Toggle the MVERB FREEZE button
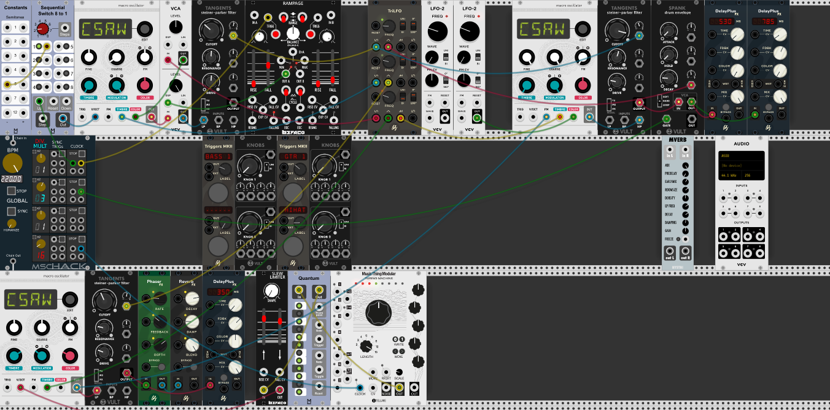830x410 pixels. point(678,239)
